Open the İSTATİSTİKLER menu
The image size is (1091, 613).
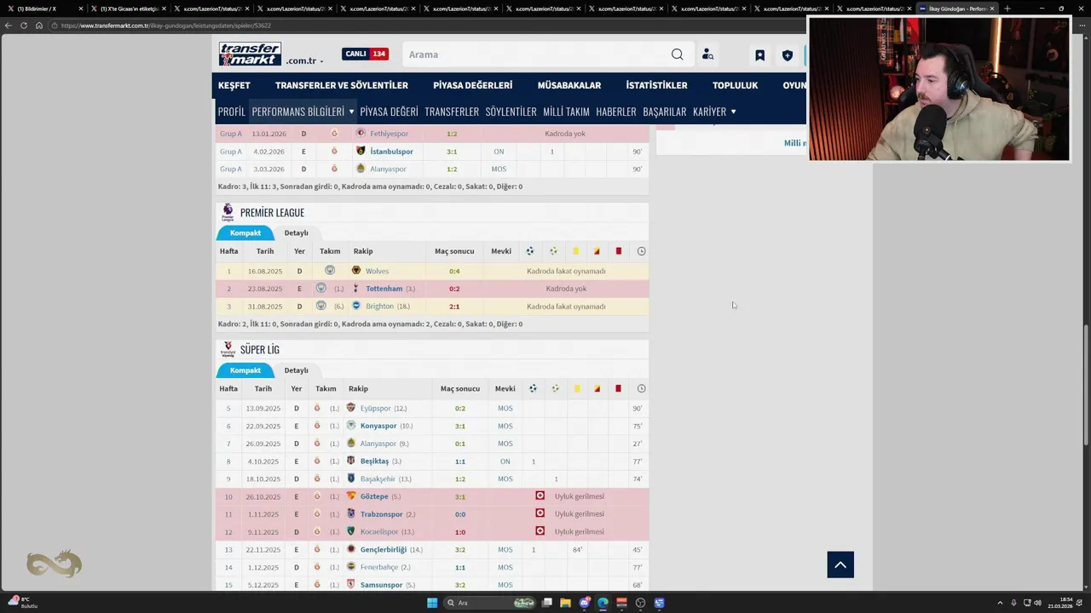click(656, 85)
